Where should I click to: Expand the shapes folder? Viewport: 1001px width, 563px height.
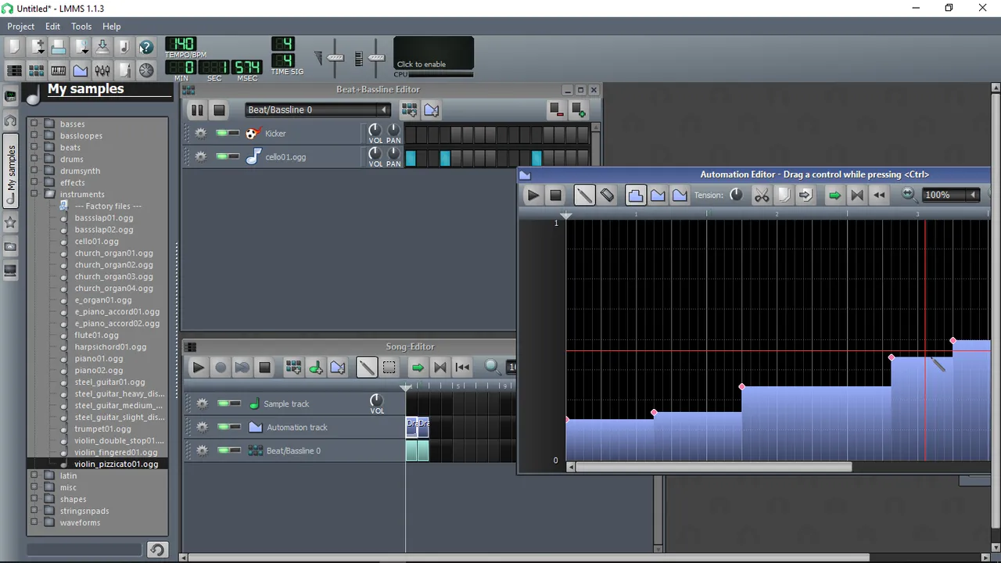(34, 499)
